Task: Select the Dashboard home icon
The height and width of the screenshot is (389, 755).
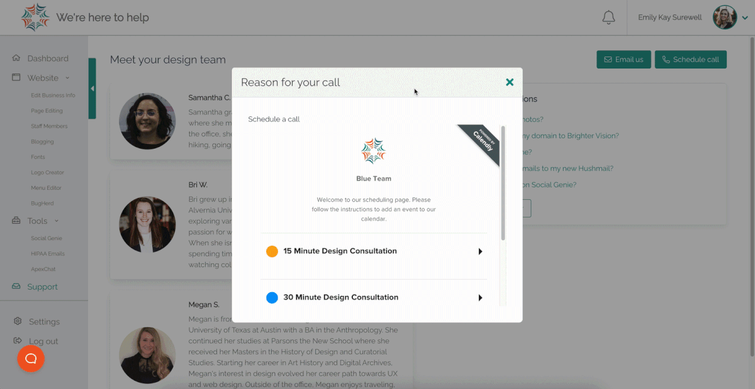Action: coord(16,57)
